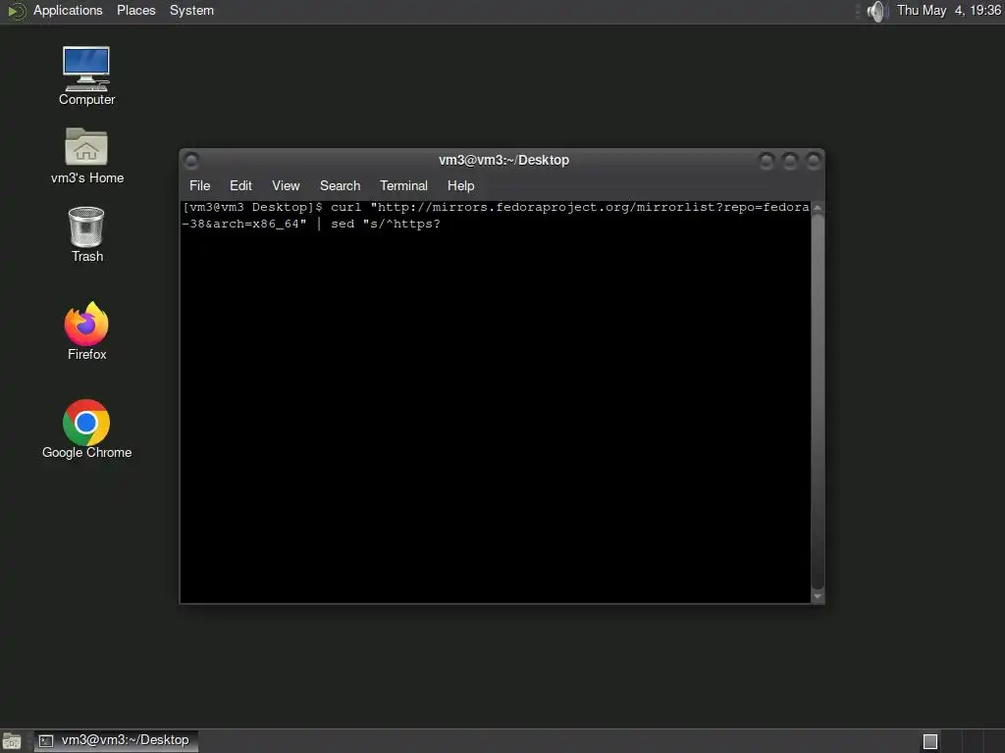Screen dimensions: 1005x753
Task: Click the terminal scrollbar down arrow
Action: point(818,596)
